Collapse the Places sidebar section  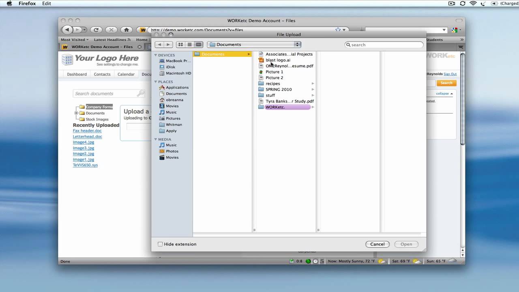[155, 82]
